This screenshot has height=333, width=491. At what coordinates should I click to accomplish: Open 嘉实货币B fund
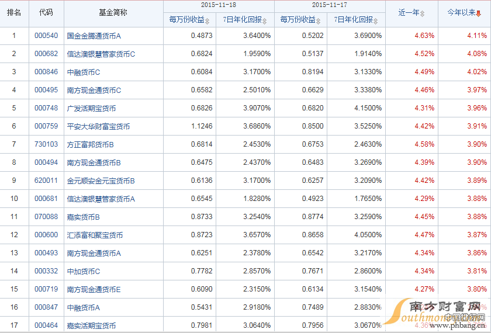[83, 217]
